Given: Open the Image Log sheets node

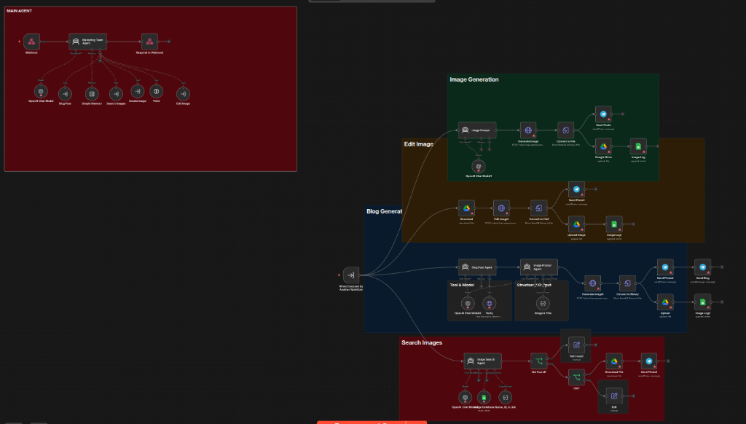Looking at the screenshot, I should click(x=638, y=146).
